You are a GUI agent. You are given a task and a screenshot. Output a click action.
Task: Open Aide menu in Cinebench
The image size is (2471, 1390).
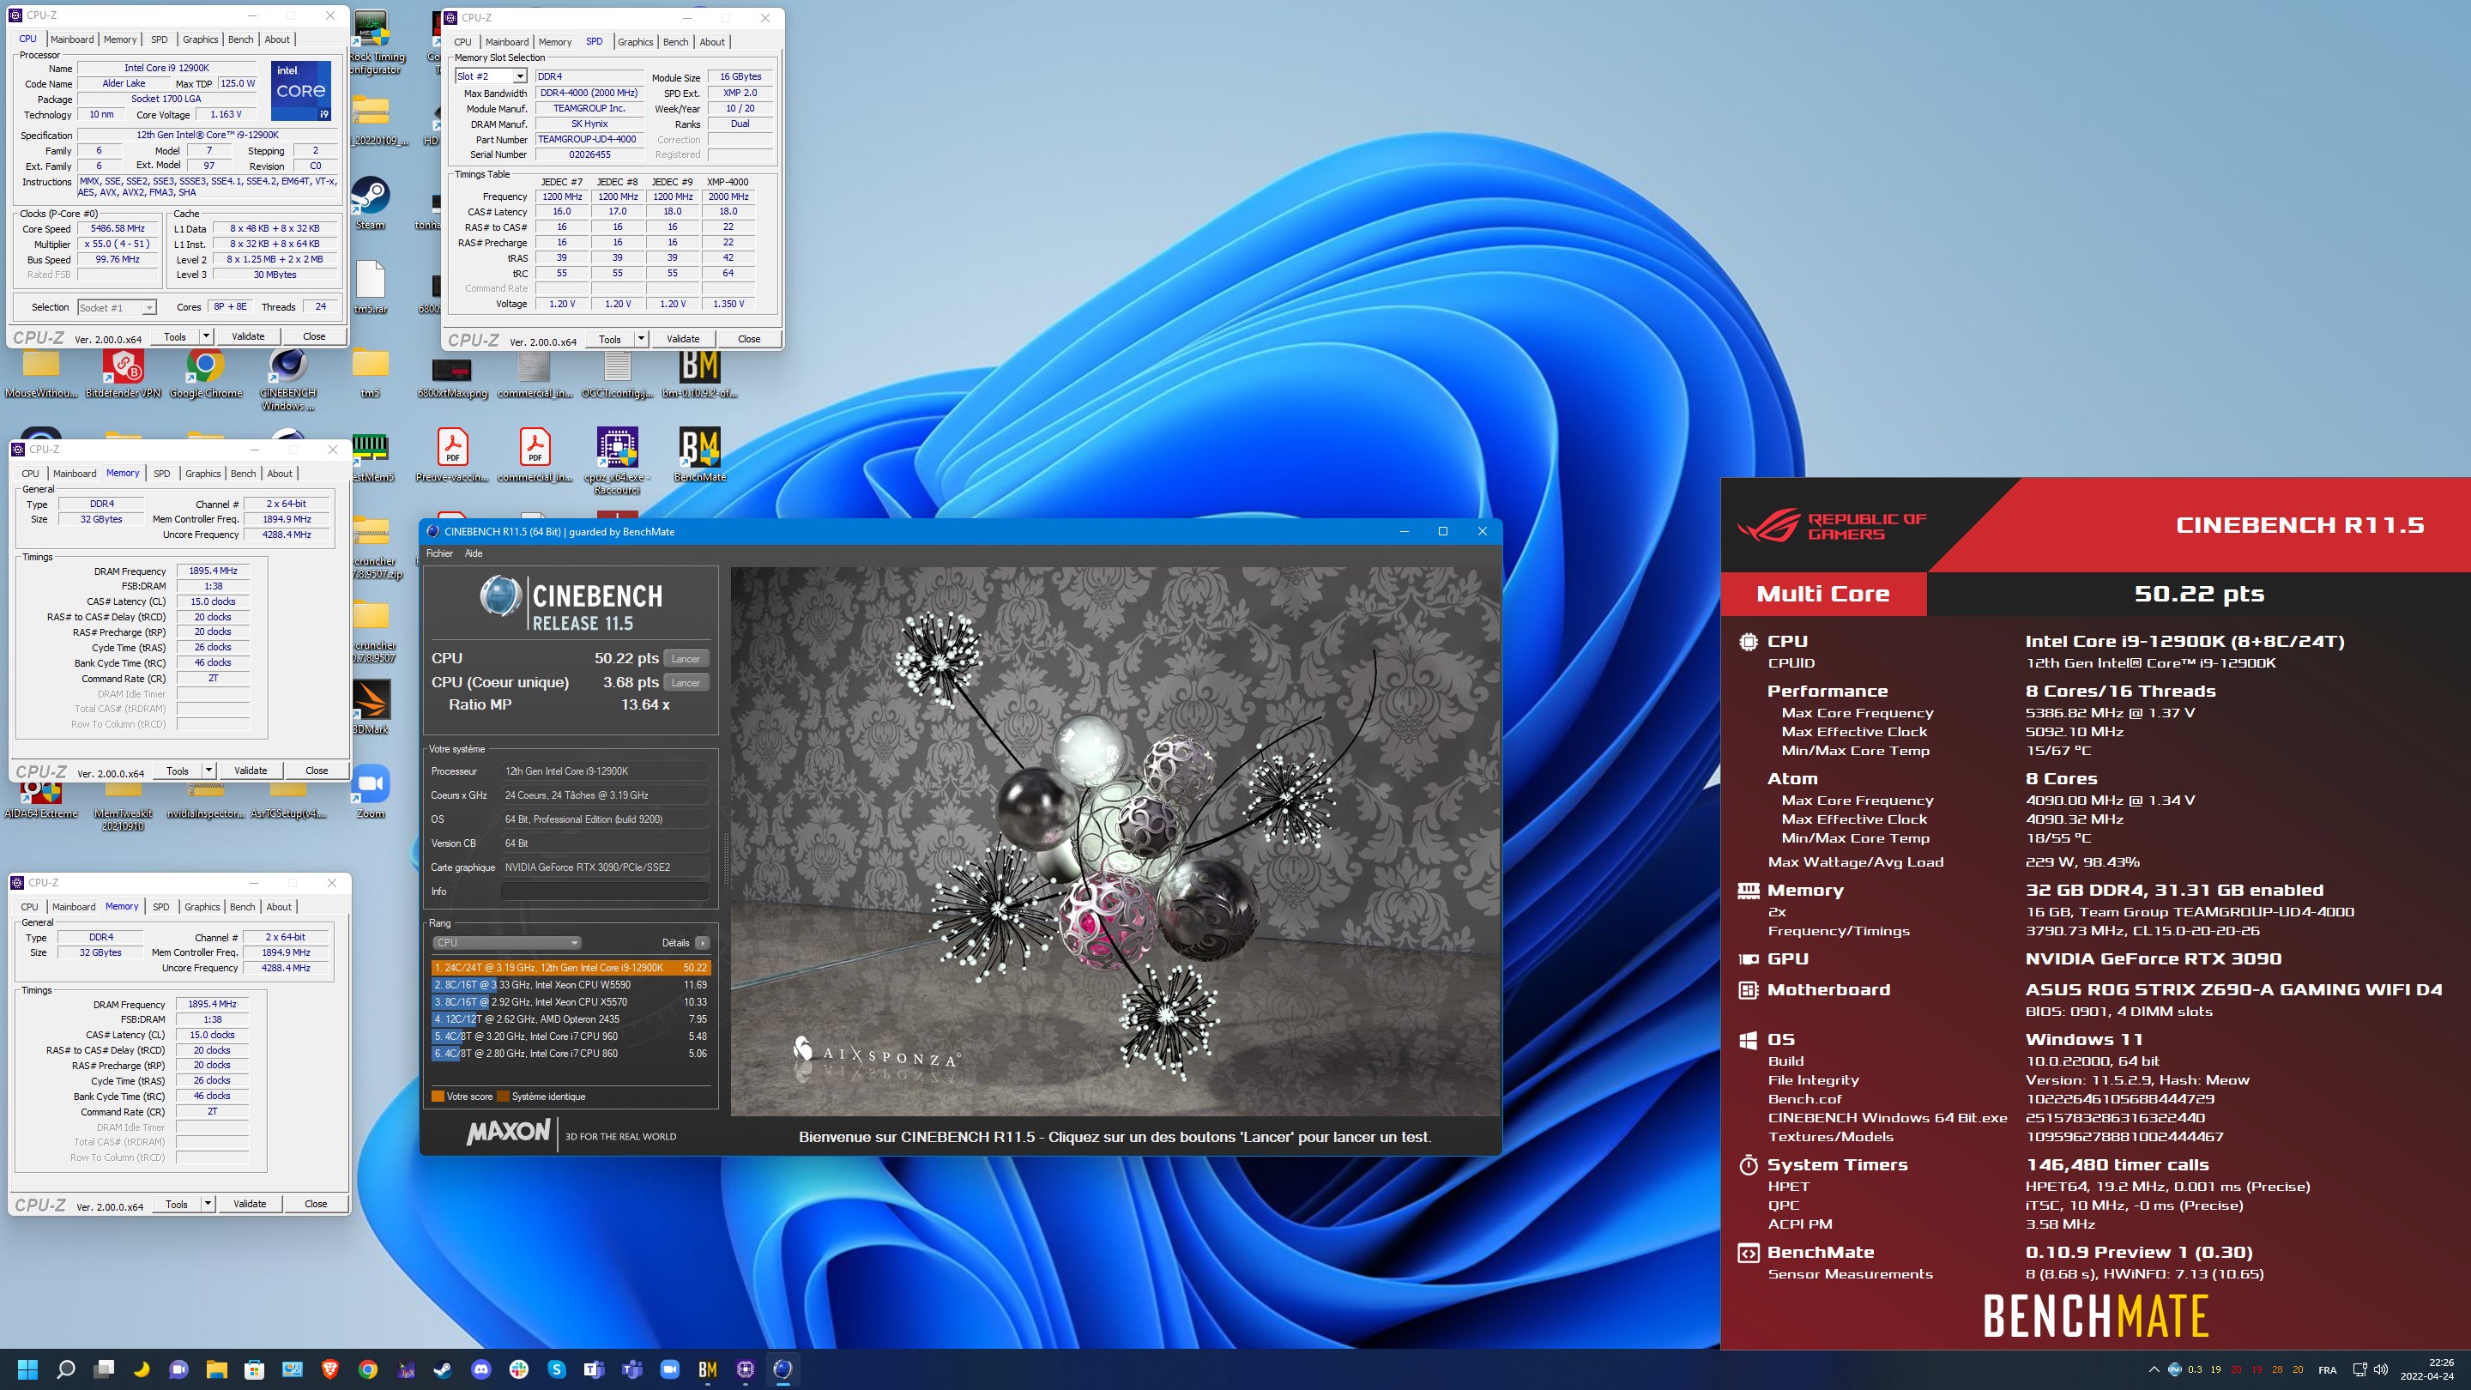coord(474,553)
